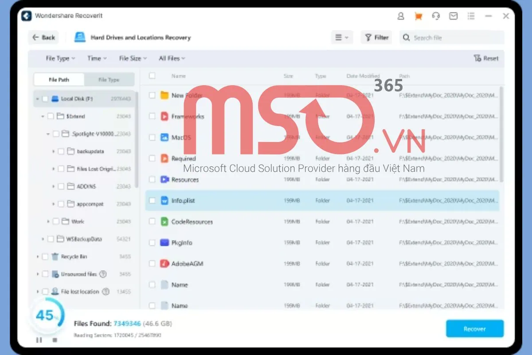This screenshot has height=355, width=532.
Task: Stop the scan with stop icon
Action: coord(55,340)
